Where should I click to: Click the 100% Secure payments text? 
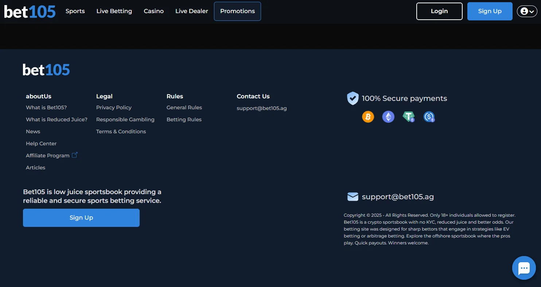(404, 98)
